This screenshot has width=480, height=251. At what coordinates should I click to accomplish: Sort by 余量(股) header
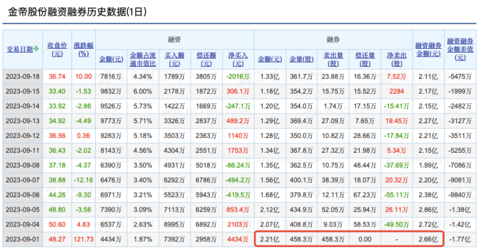click(x=301, y=59)
